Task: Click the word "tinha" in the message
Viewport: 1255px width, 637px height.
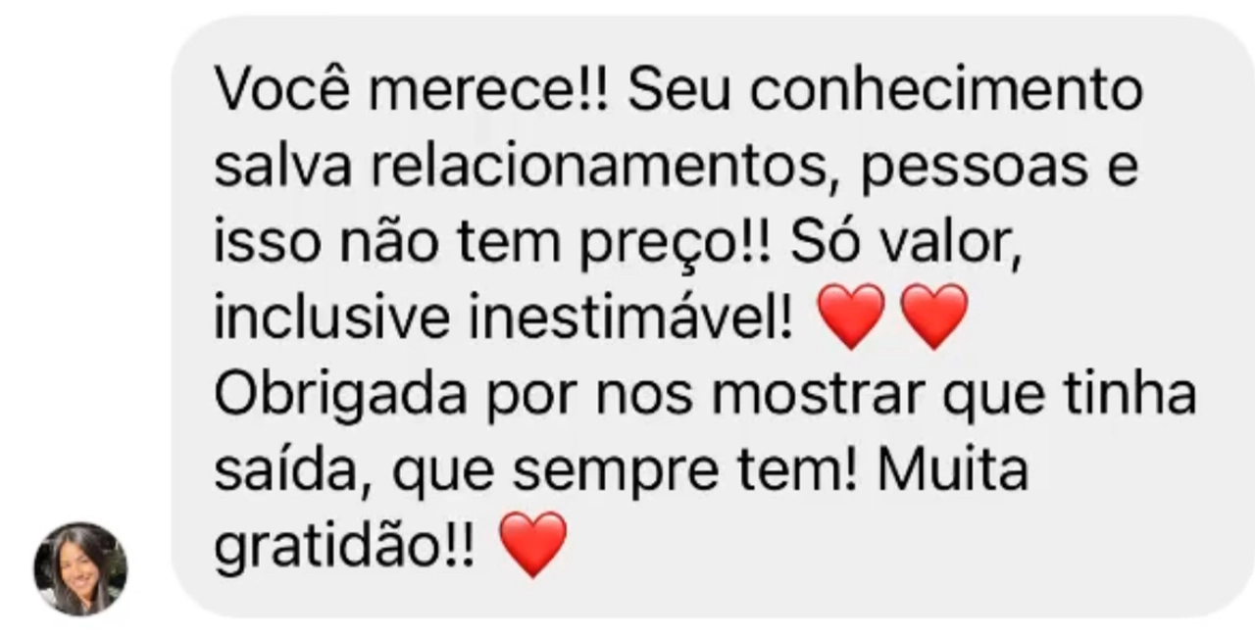Action: click(1127, 395)
